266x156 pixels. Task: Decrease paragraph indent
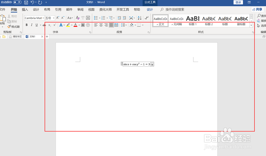click(x=119, y=18)
